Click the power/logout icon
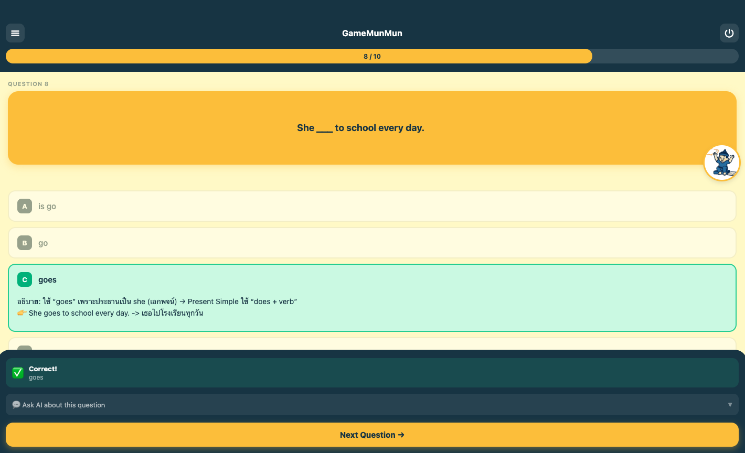 point(729,33)
